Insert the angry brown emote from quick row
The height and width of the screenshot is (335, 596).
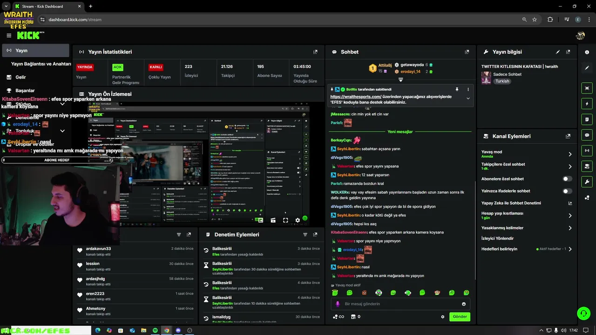364,293
